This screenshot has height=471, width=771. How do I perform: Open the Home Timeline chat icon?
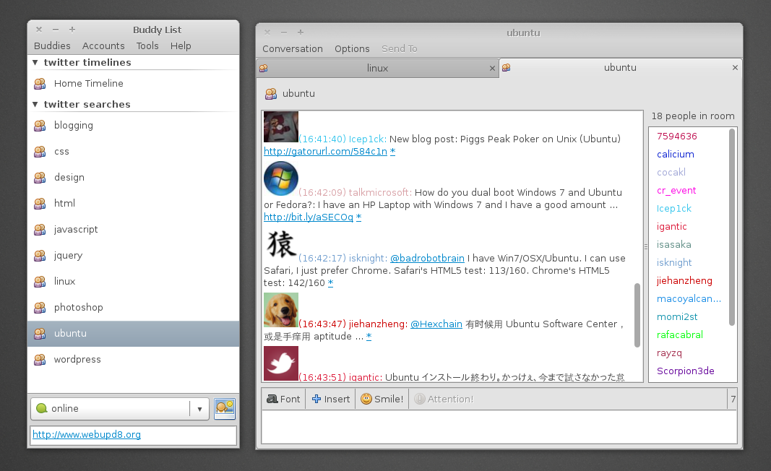(x=40, y=84)
